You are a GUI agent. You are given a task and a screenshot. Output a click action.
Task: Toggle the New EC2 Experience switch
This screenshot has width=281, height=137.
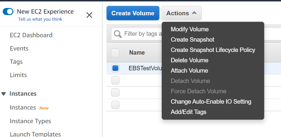pyautogui.click(x=8, y=12)
